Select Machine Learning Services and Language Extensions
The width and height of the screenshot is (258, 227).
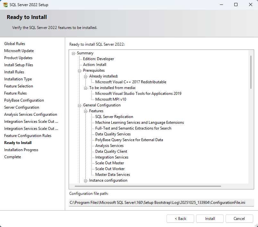point(140,123)
